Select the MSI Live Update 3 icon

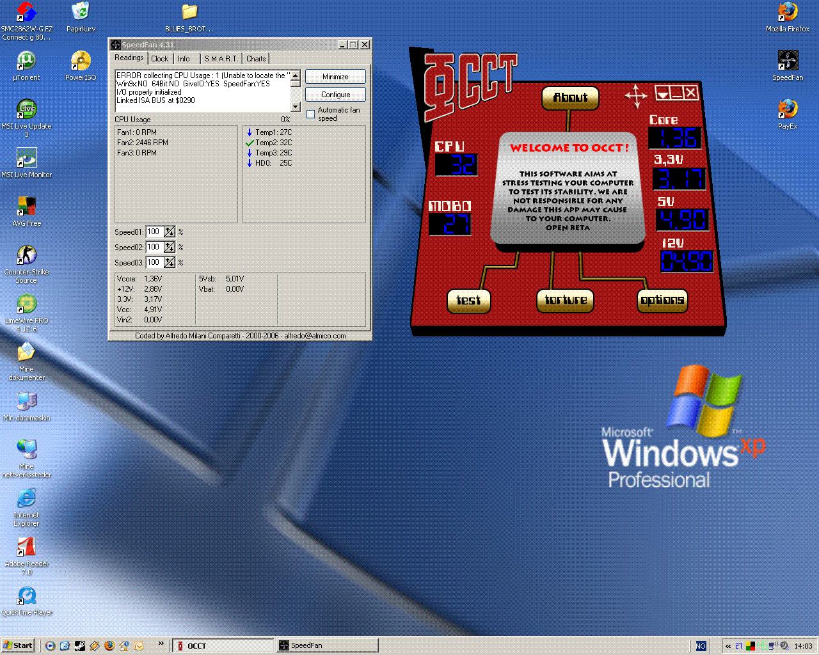pyautogui.click(x=26, y=118)
